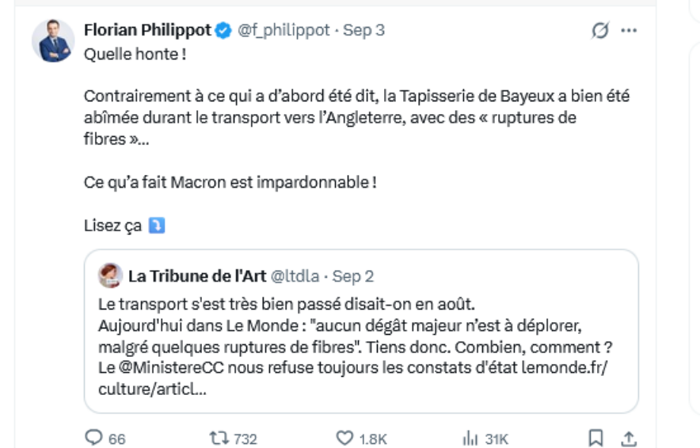Click the La Tribune de l'Art name
Image resolution: width=700 pixels, height=448 pixels.
click(197, 276)
